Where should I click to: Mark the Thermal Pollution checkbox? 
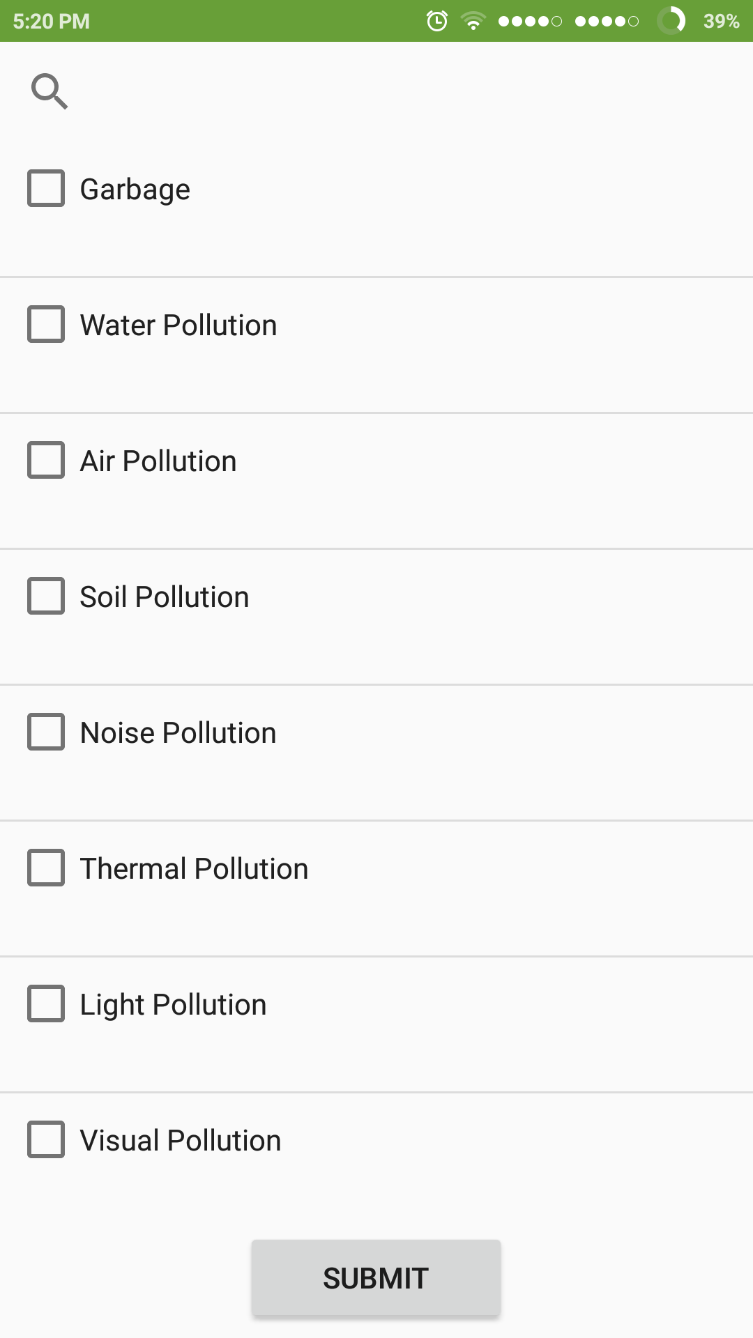point(46,868)
